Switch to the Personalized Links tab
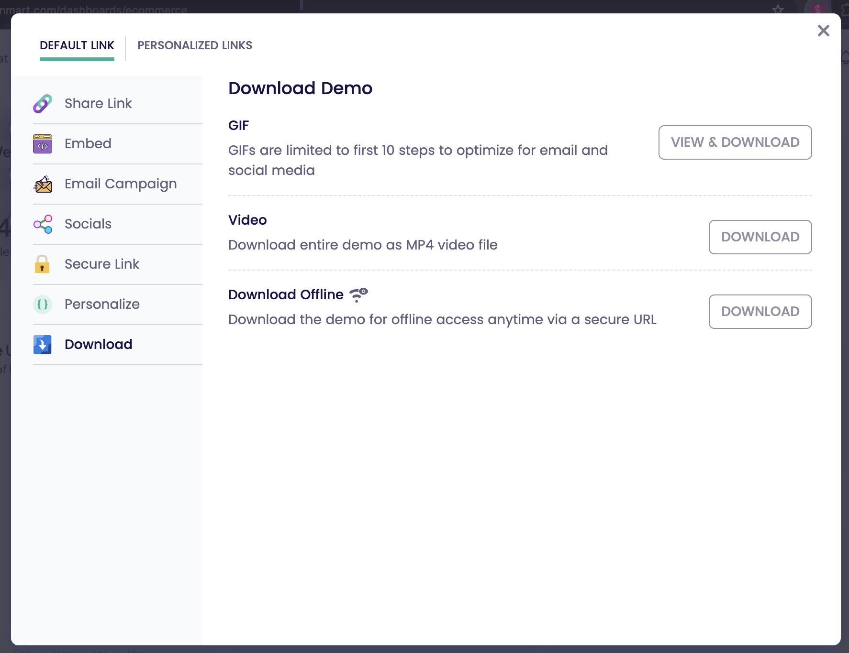The width and height of the screenshot is (849, 653). pos(195,45)
